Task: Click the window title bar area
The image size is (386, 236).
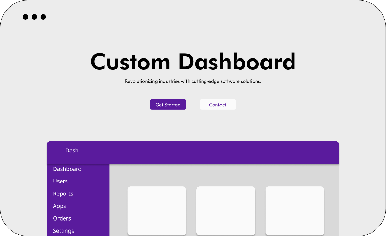Action: pos(206,17)
